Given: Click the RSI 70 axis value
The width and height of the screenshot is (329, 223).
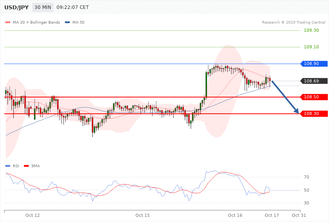Looking at the screenshot, I should pos(307,177).
